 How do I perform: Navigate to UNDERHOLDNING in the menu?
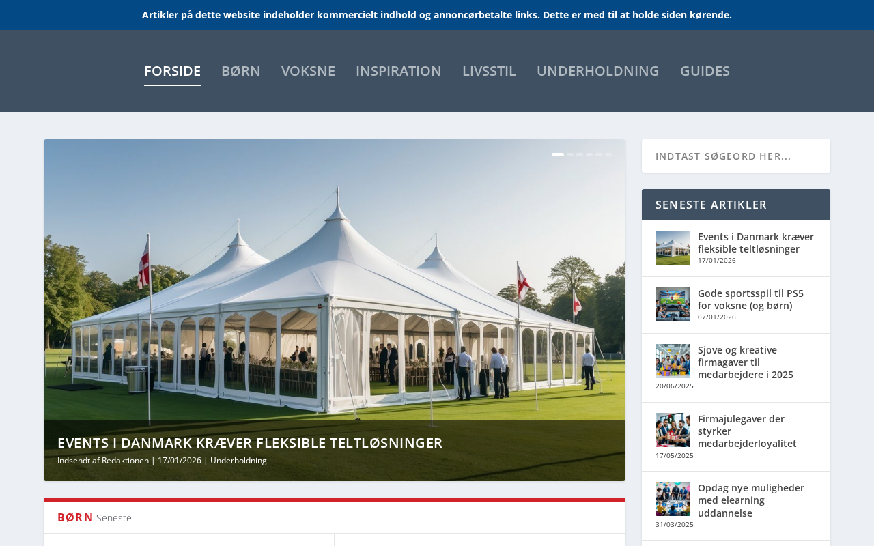pyautogui.click(x=598, y=71)
